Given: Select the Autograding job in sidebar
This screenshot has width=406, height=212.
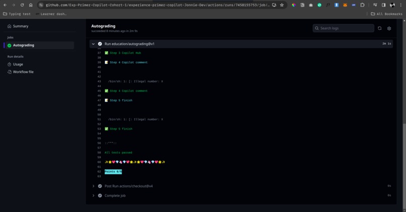Looking at the screenshot, I should click(40, 45).
